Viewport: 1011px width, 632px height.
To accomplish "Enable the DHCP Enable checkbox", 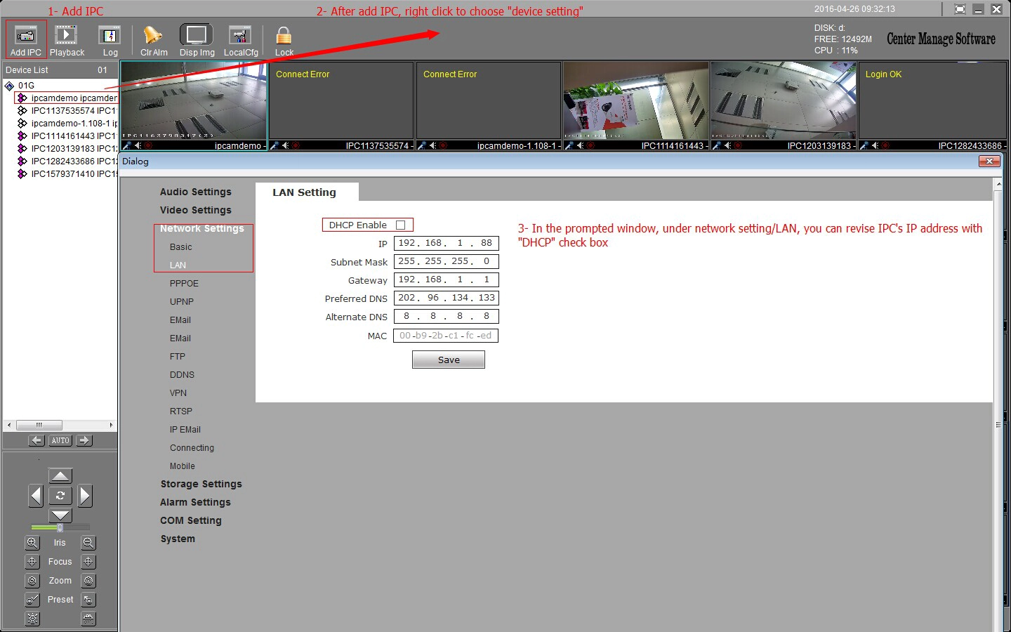I will coord(401,225).
